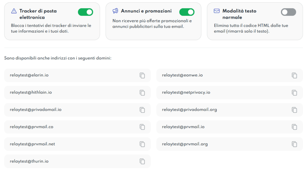The width and height of the screenshot is (306, 172).
Task: Enable Modalità testo normale switch
Action: tap(288, 12)
